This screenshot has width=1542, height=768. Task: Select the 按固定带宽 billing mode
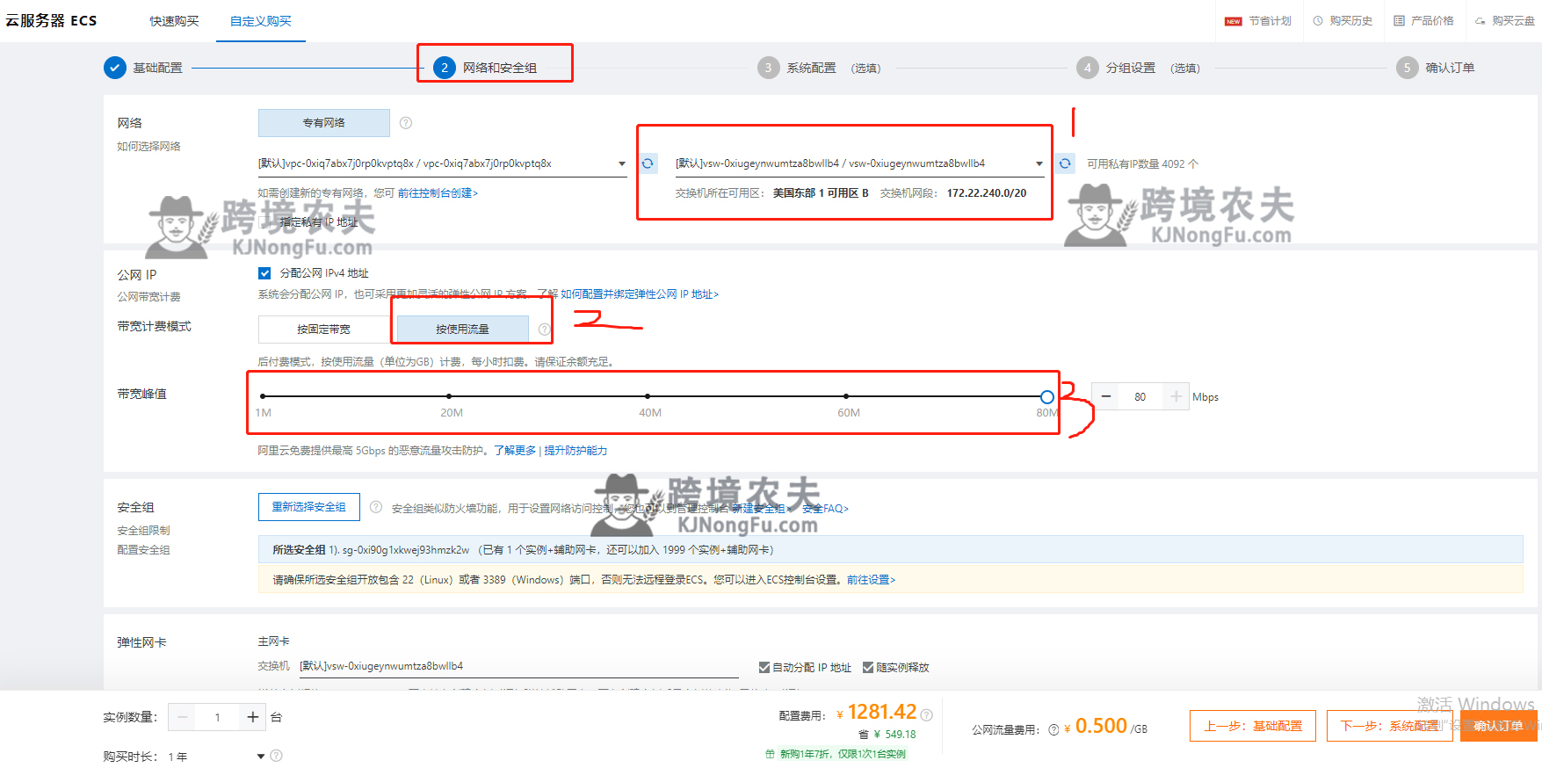click(323, 330)
